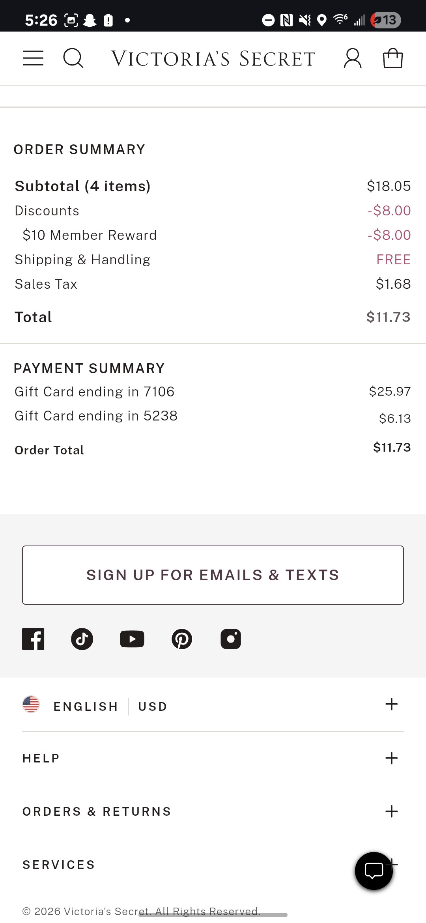Viewport: 426px width, 923px height.
Task: Go to Victoria's Secret home logo
Action: pos(213,59)
